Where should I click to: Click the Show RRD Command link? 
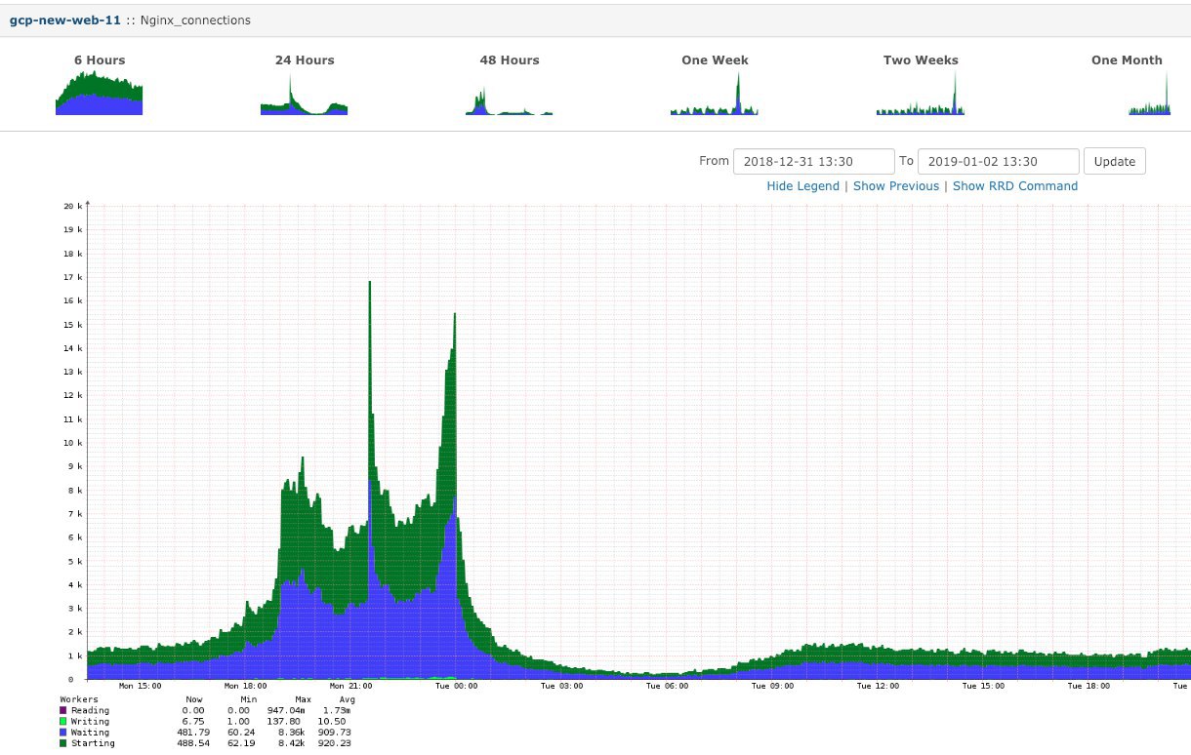[1015, 186]
